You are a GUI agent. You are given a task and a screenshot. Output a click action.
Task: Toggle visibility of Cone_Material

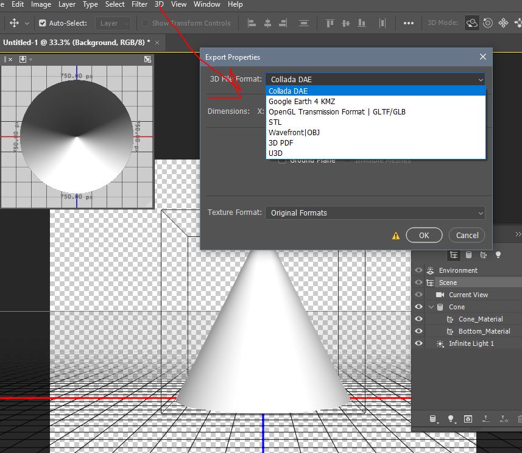coord(418,319)
